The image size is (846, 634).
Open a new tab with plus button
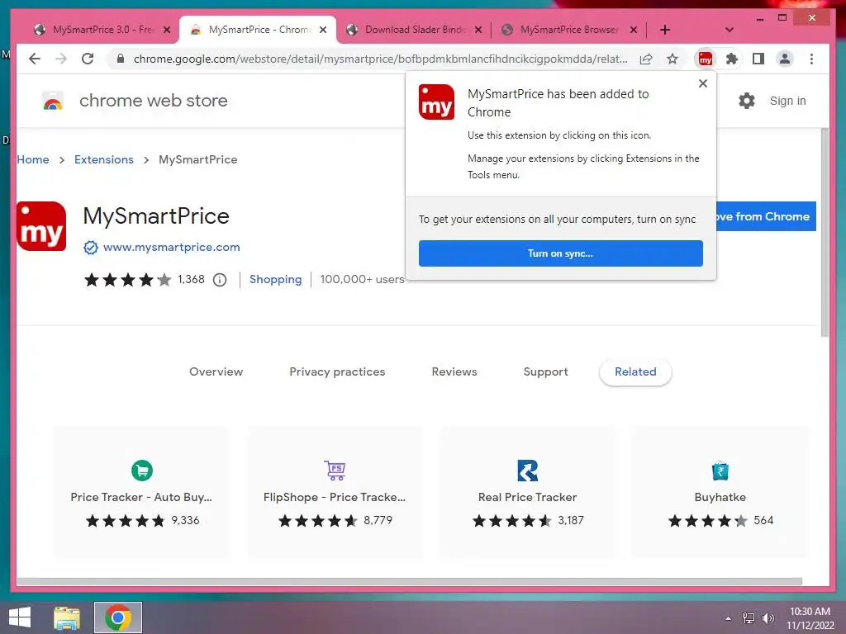tap(665, 30)
